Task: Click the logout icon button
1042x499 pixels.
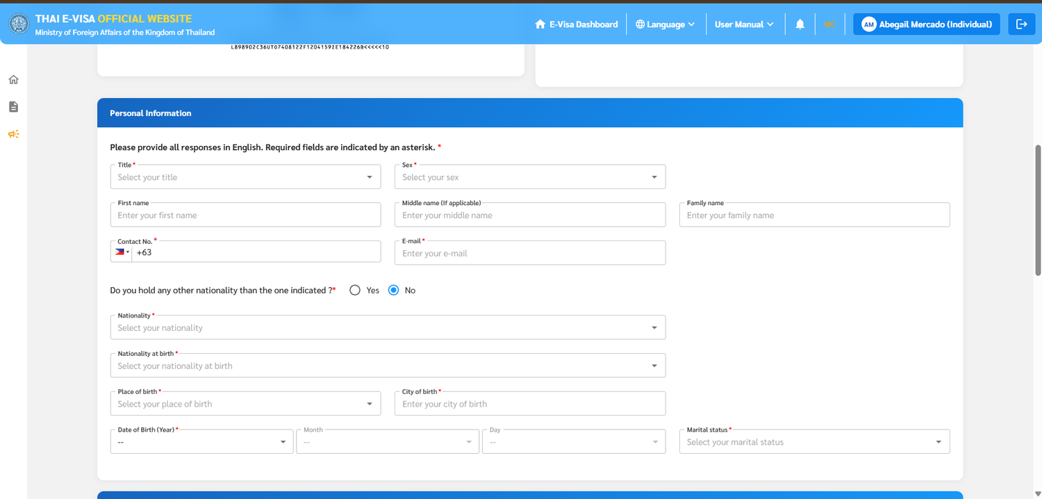Action: point(1021,24)
